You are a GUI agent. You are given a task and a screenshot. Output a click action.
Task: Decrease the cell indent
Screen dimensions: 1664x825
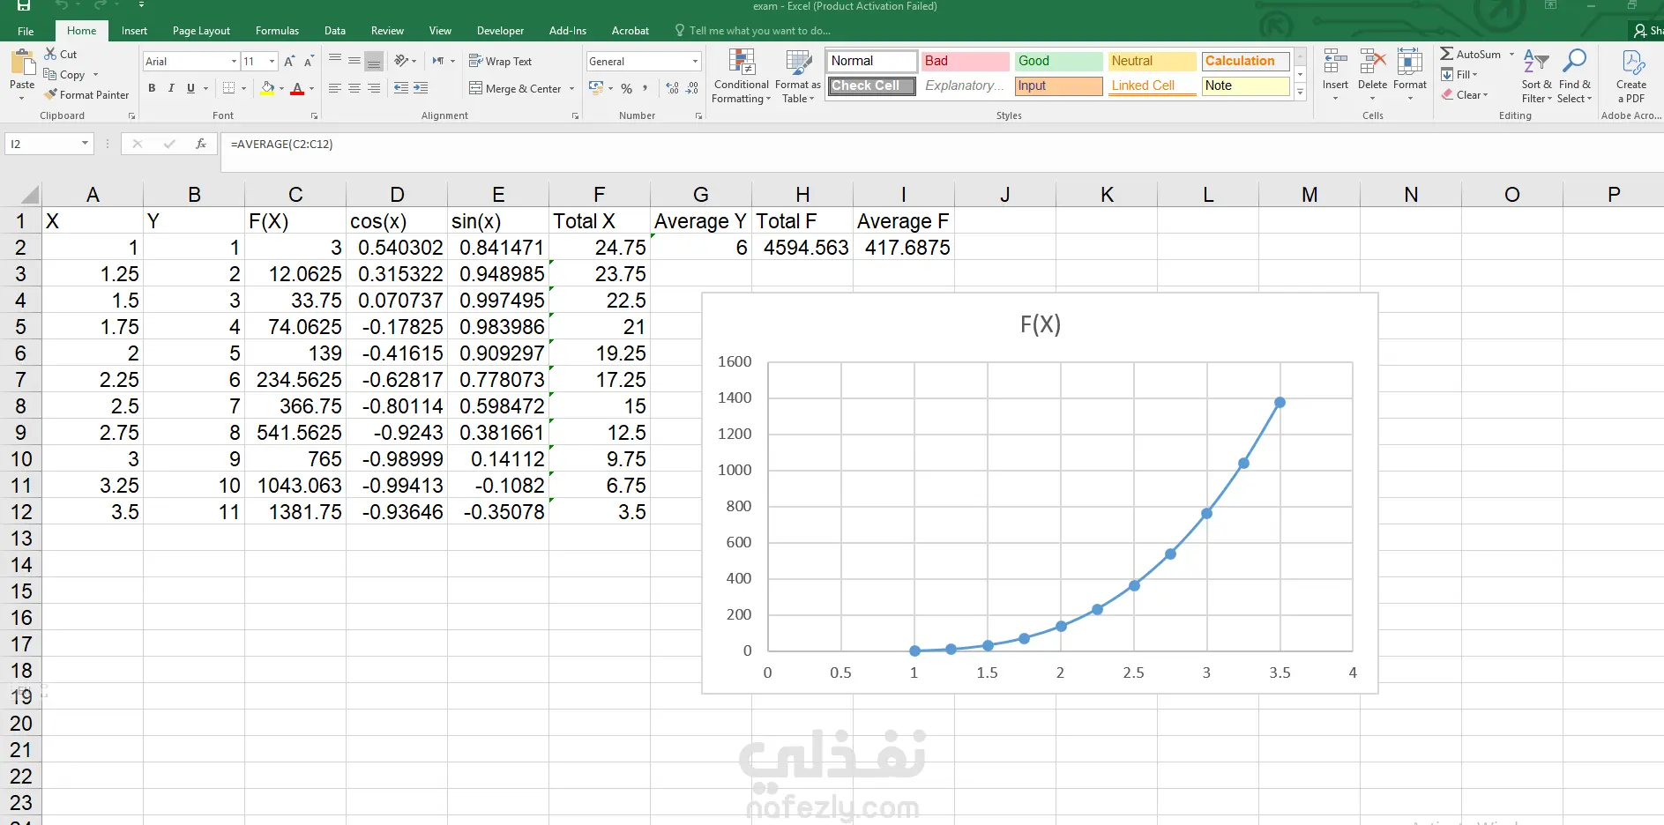coord(401,88)
